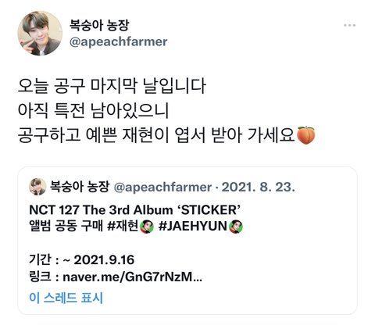Click the quoted tweet's @apeachfarmer handle
This screenshot has height=329, width=375.
pos(162,187)
